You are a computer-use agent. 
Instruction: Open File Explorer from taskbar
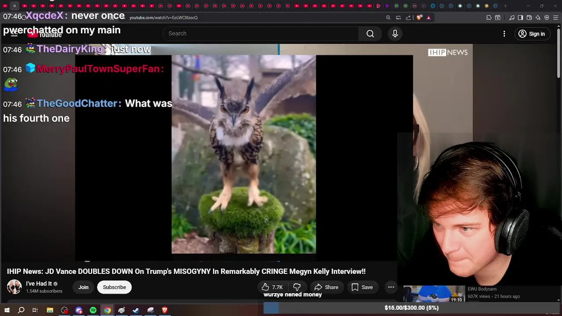(50, 310)
